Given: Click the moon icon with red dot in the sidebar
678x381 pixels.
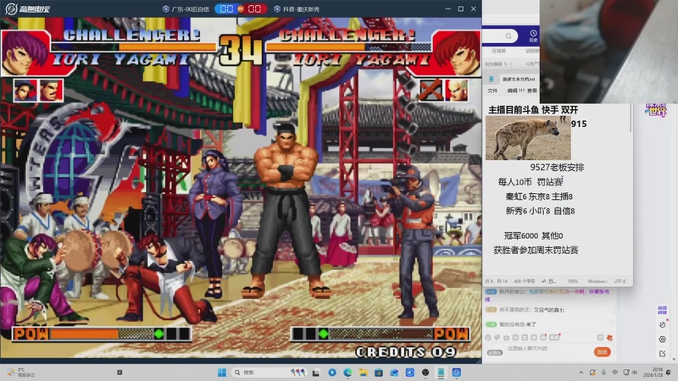Looking at the screenshot, I should click(x=663, y=324).
